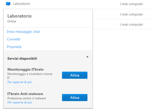Click the 'ITbrain Anti-malware' service title
The image size is (153, 110).
pos(25,94)
